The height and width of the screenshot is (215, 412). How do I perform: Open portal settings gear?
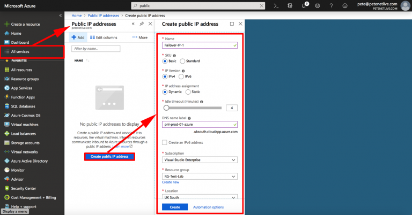[x=318, y=6]
